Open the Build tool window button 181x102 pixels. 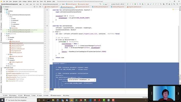pos(33,95)
